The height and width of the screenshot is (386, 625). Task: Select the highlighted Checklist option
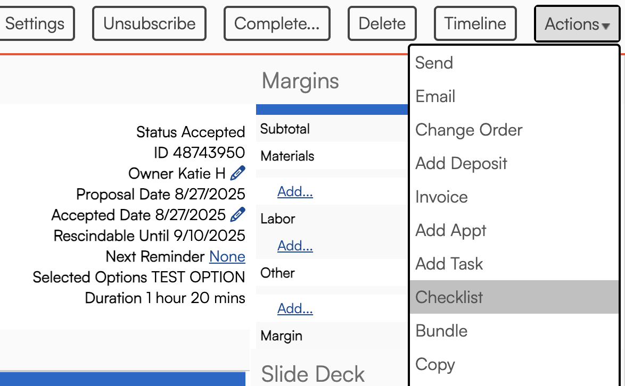(449, 297)
